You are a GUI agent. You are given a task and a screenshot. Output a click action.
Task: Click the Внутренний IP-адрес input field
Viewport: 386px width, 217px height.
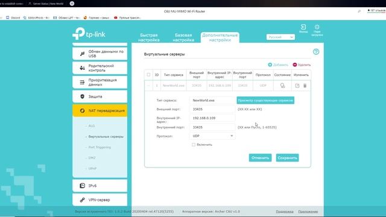(212, 118)
